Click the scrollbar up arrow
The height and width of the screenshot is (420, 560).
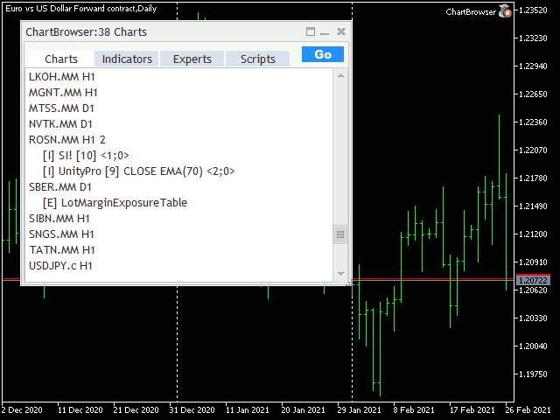coord(340,75)
